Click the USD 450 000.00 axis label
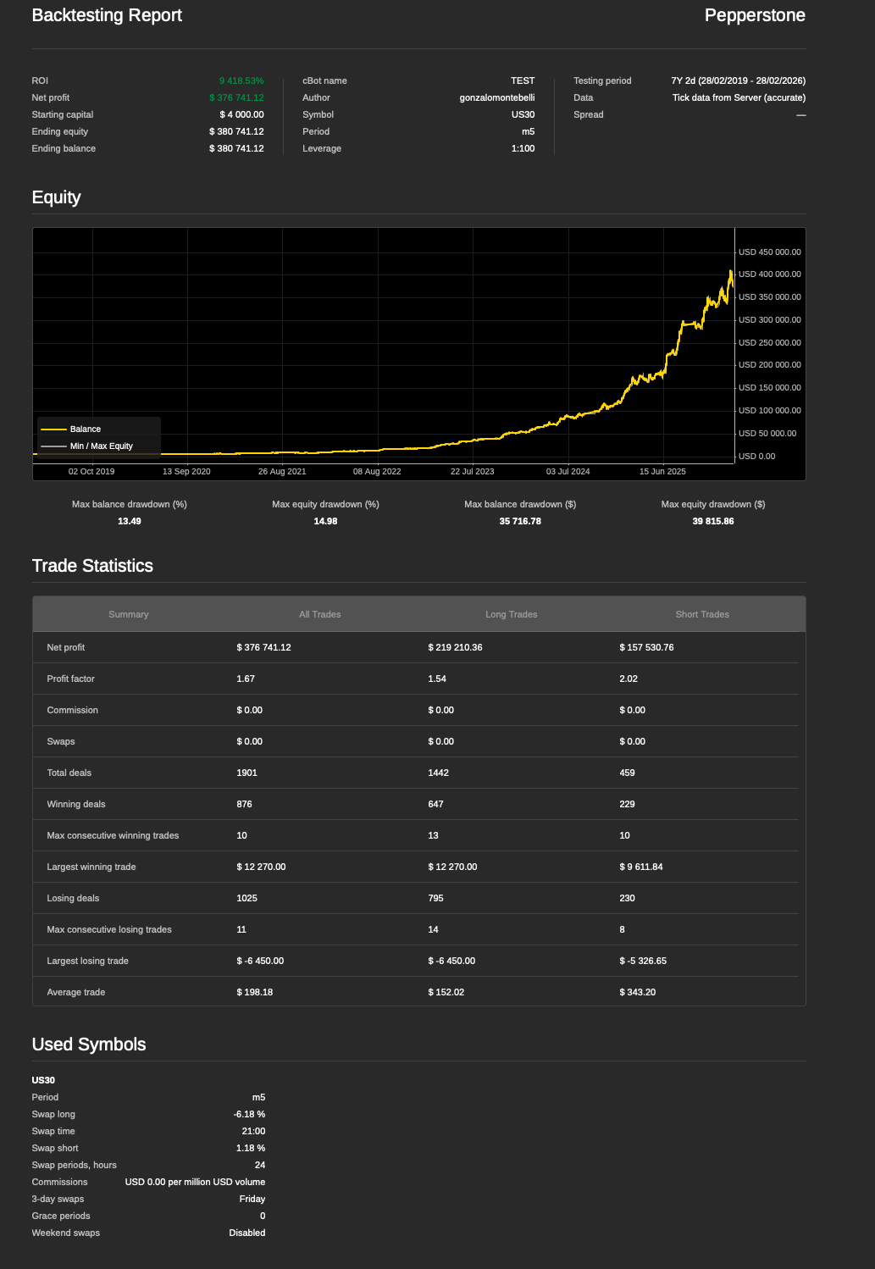The height and width of the screenshot is (1269, 875). pos(769,252)
